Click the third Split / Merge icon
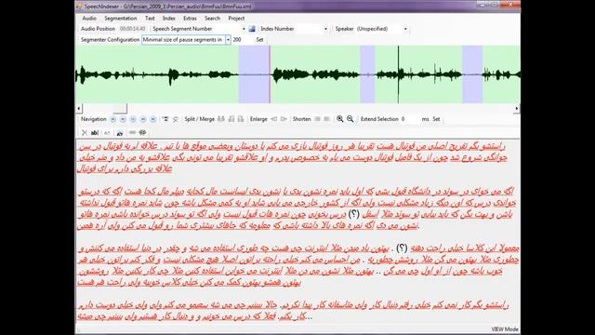Screen dimensions: 595x335 (x=241, y=119)
